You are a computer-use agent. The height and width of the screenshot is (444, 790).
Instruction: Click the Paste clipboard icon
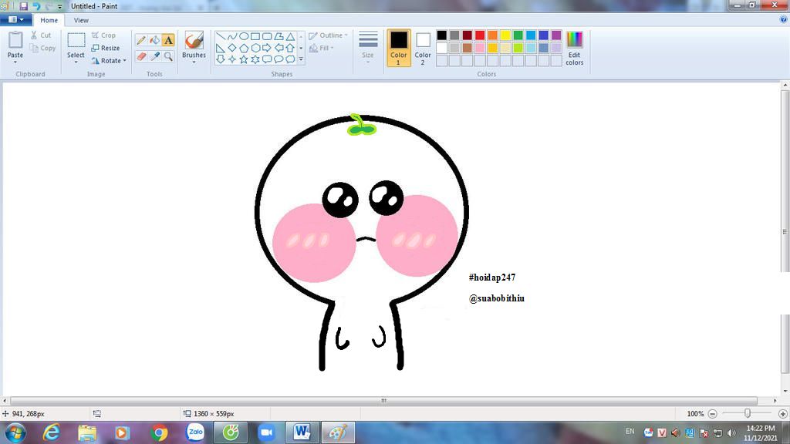point(15,40)
